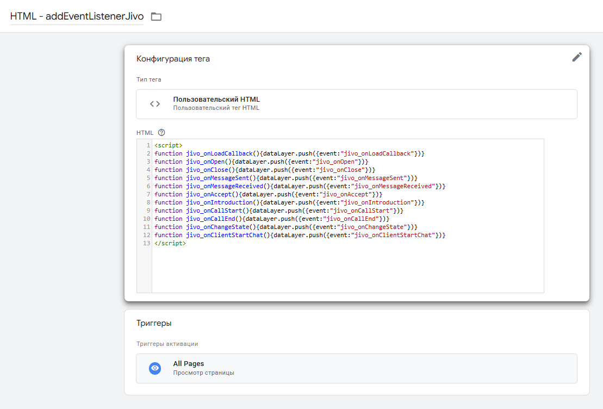The width and height of the screenshot is (603, 409).
Task: Open the All Pages trigger card
Action: tap(357, 368)
